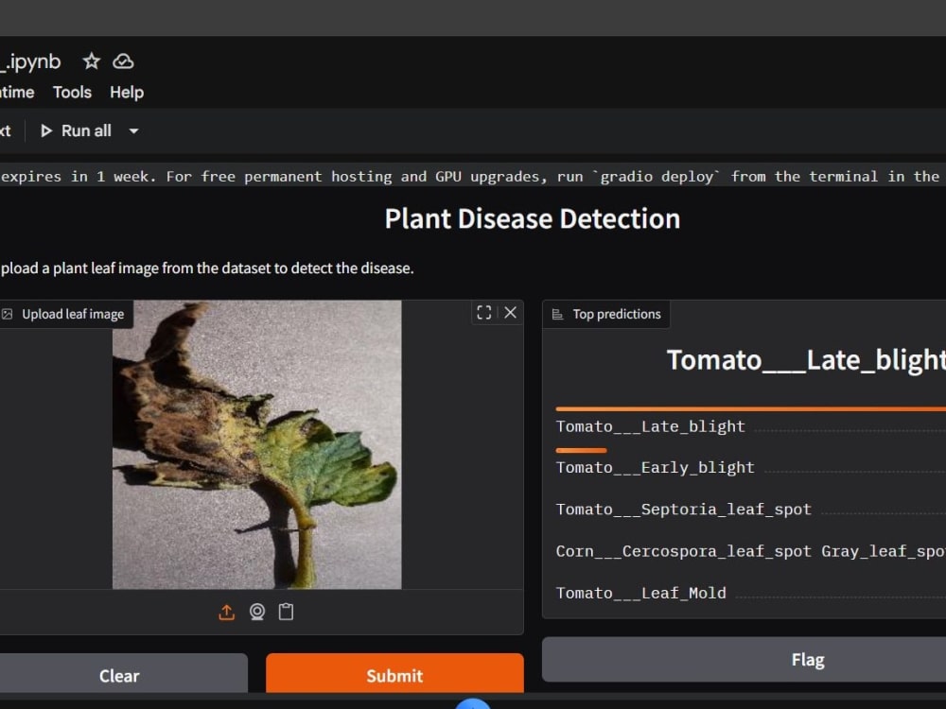946x709 pixels.
Task: Expand the Run all dropdown arrow
Action: 134,130
